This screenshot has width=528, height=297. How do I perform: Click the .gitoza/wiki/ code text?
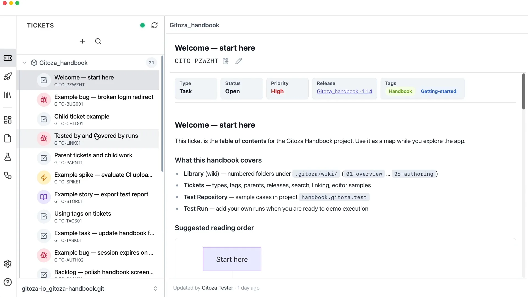point(316,174)
